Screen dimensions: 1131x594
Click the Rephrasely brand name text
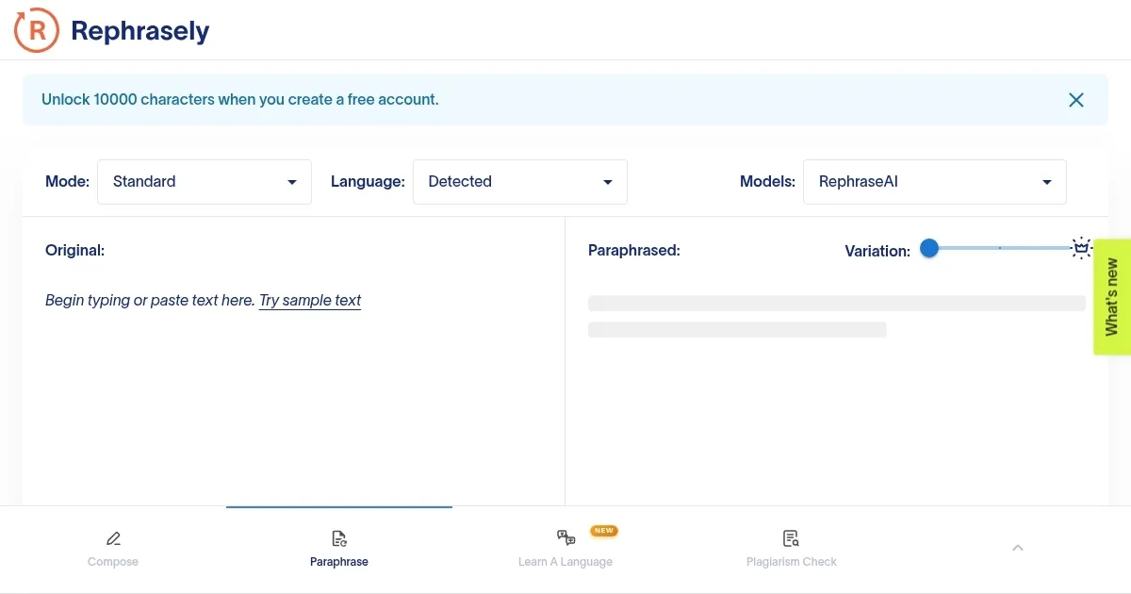pyautogui.click(x=139, y=31)
